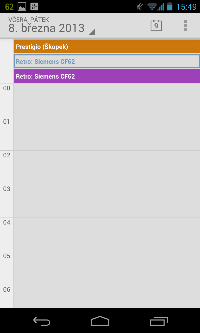Tap the battery status icon
The image size is (200, 333).
point(170,7)
